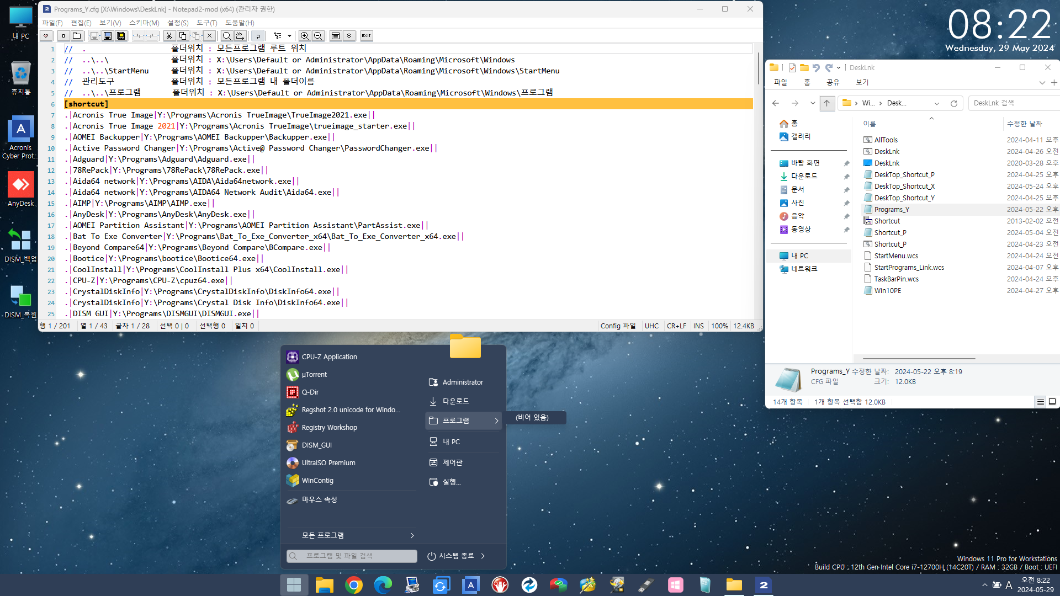Expand 시스템 종료 power options arrow
Image resolution: width=1060 pixels, height=596 pixels.
coord(483,556)
